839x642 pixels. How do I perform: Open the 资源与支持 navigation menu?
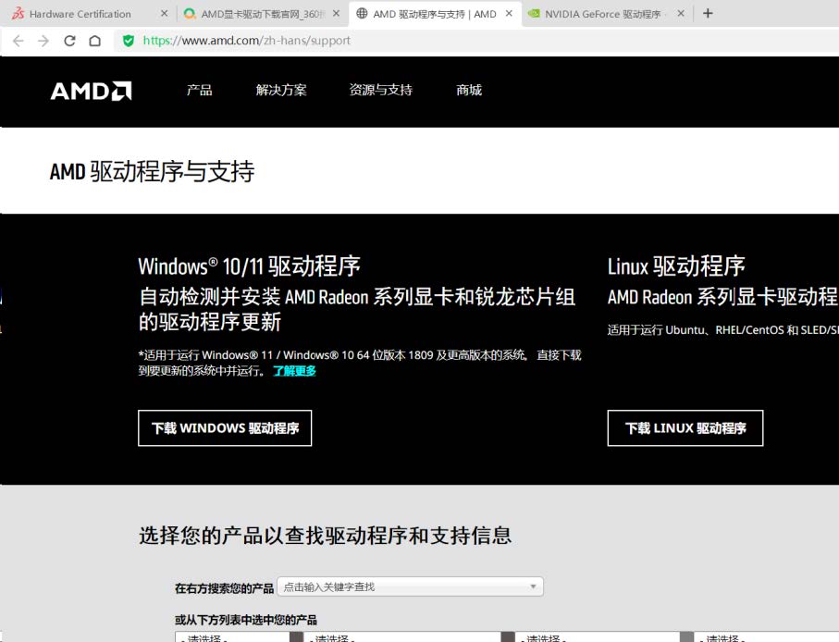[381, 90]
